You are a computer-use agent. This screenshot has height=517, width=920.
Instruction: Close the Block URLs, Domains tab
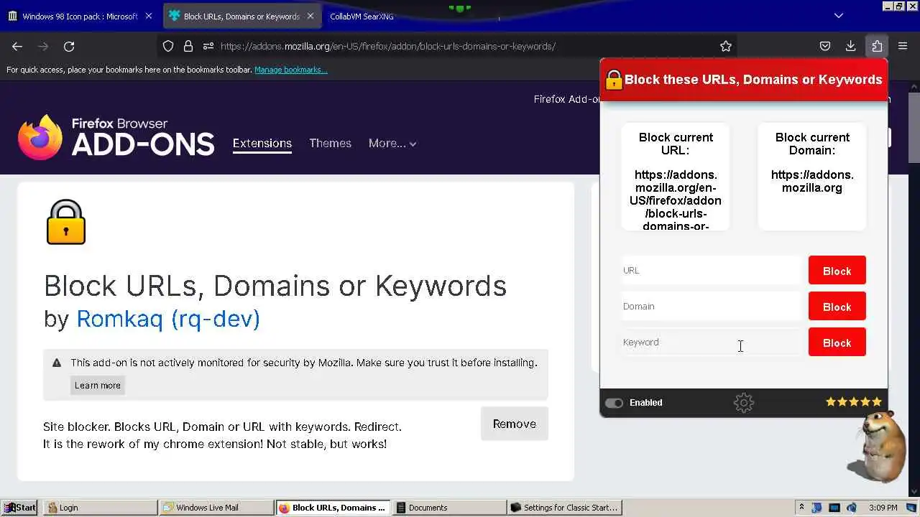click(310, 16)
